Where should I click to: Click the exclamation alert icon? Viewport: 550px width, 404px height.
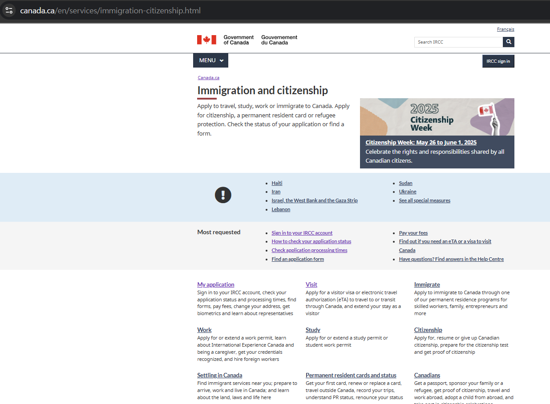click(x=223, y=195)
